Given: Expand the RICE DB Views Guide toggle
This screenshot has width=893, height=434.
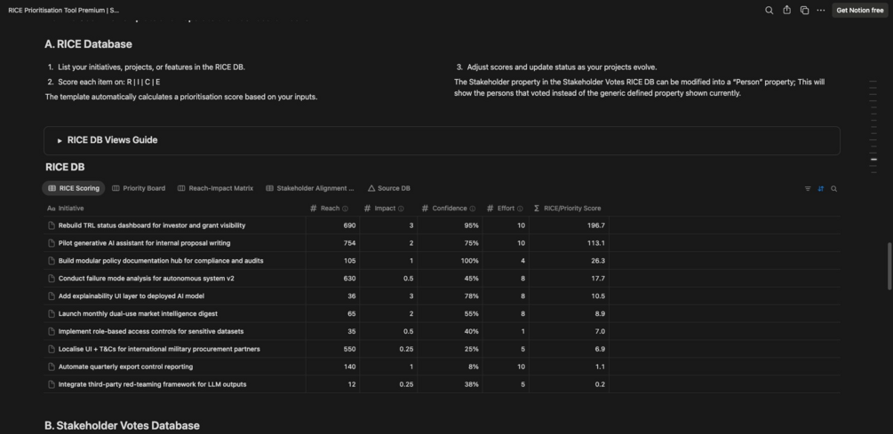Looking at the screenshot, I should click(x=60, y=140).
